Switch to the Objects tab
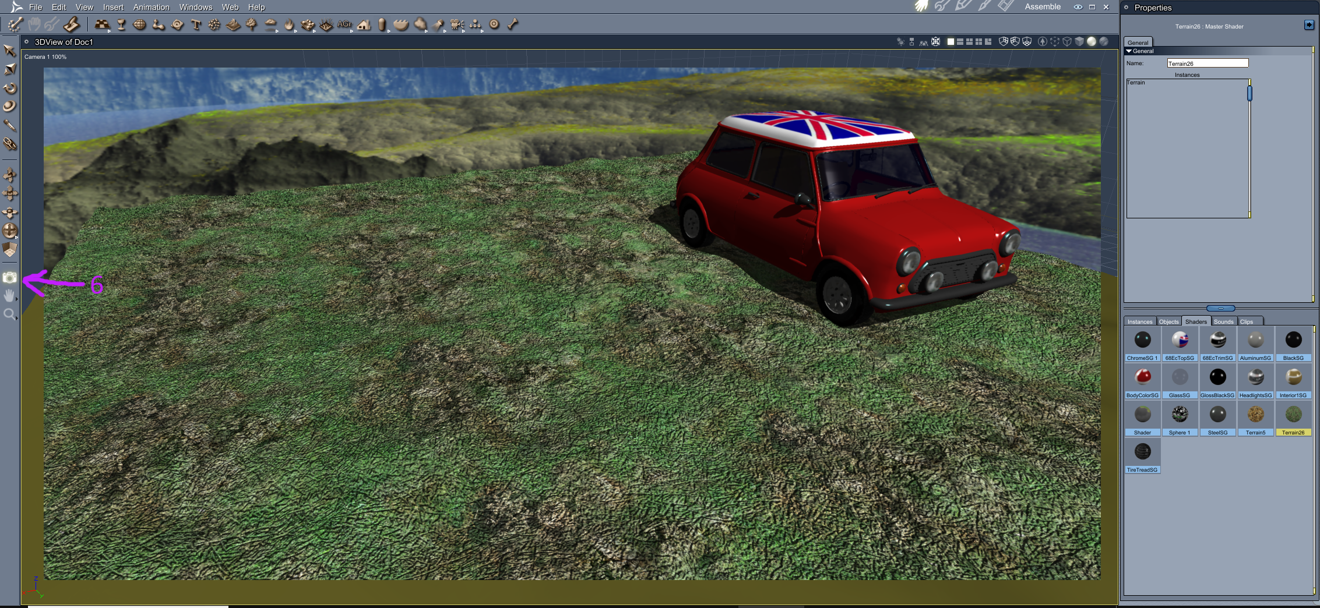The height and width of the screenshot is (608, 1320). pos(1168,321)
